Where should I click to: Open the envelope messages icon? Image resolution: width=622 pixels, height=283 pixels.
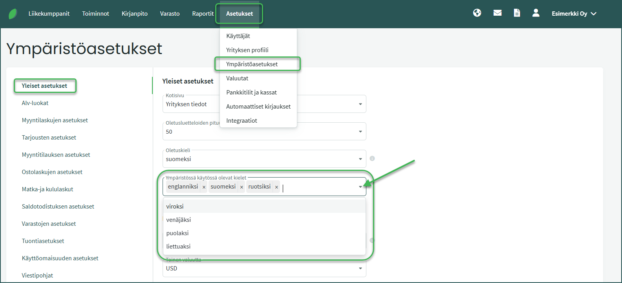[x=498, y=13]
